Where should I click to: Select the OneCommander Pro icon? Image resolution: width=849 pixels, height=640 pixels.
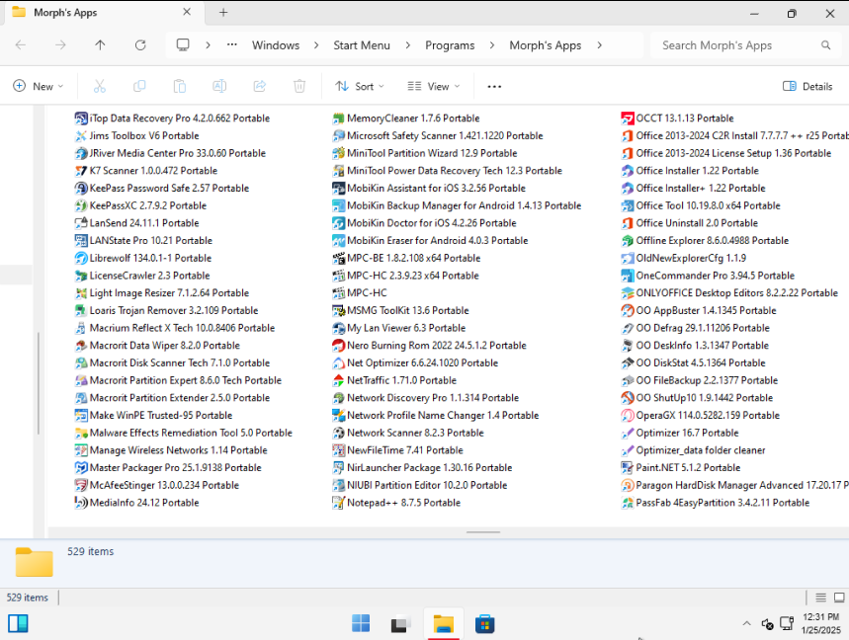click(x=628, y=276)
